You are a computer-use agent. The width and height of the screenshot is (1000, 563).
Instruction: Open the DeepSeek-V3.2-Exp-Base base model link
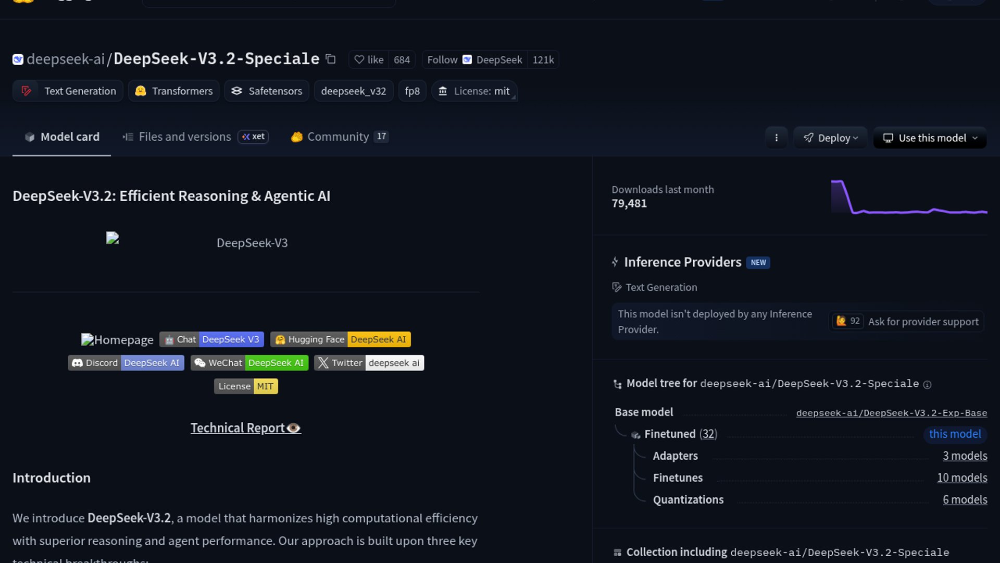pos(891,413)
